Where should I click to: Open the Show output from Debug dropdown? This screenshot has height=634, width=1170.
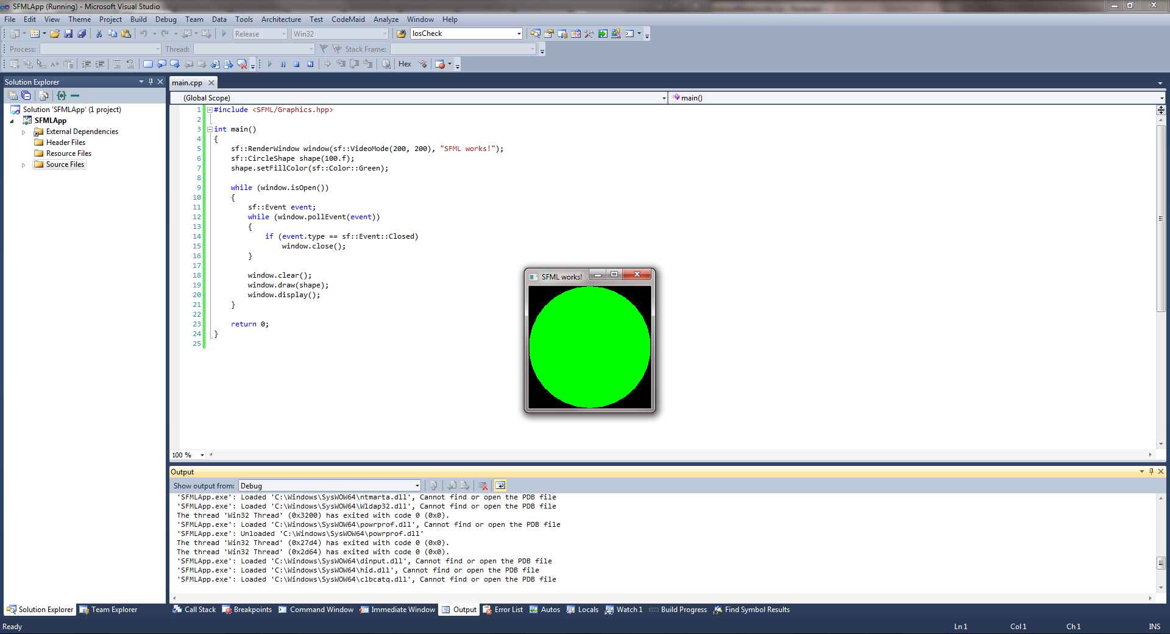[x=417, y=485]
